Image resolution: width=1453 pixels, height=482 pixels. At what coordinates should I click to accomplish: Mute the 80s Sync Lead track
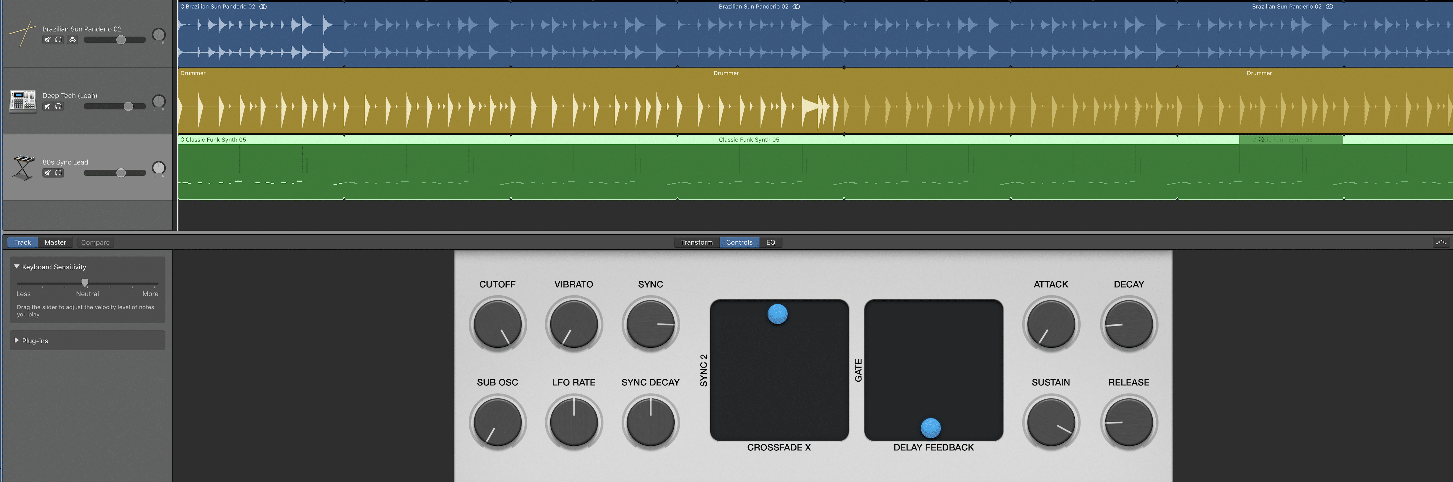[x=47, y=173]
